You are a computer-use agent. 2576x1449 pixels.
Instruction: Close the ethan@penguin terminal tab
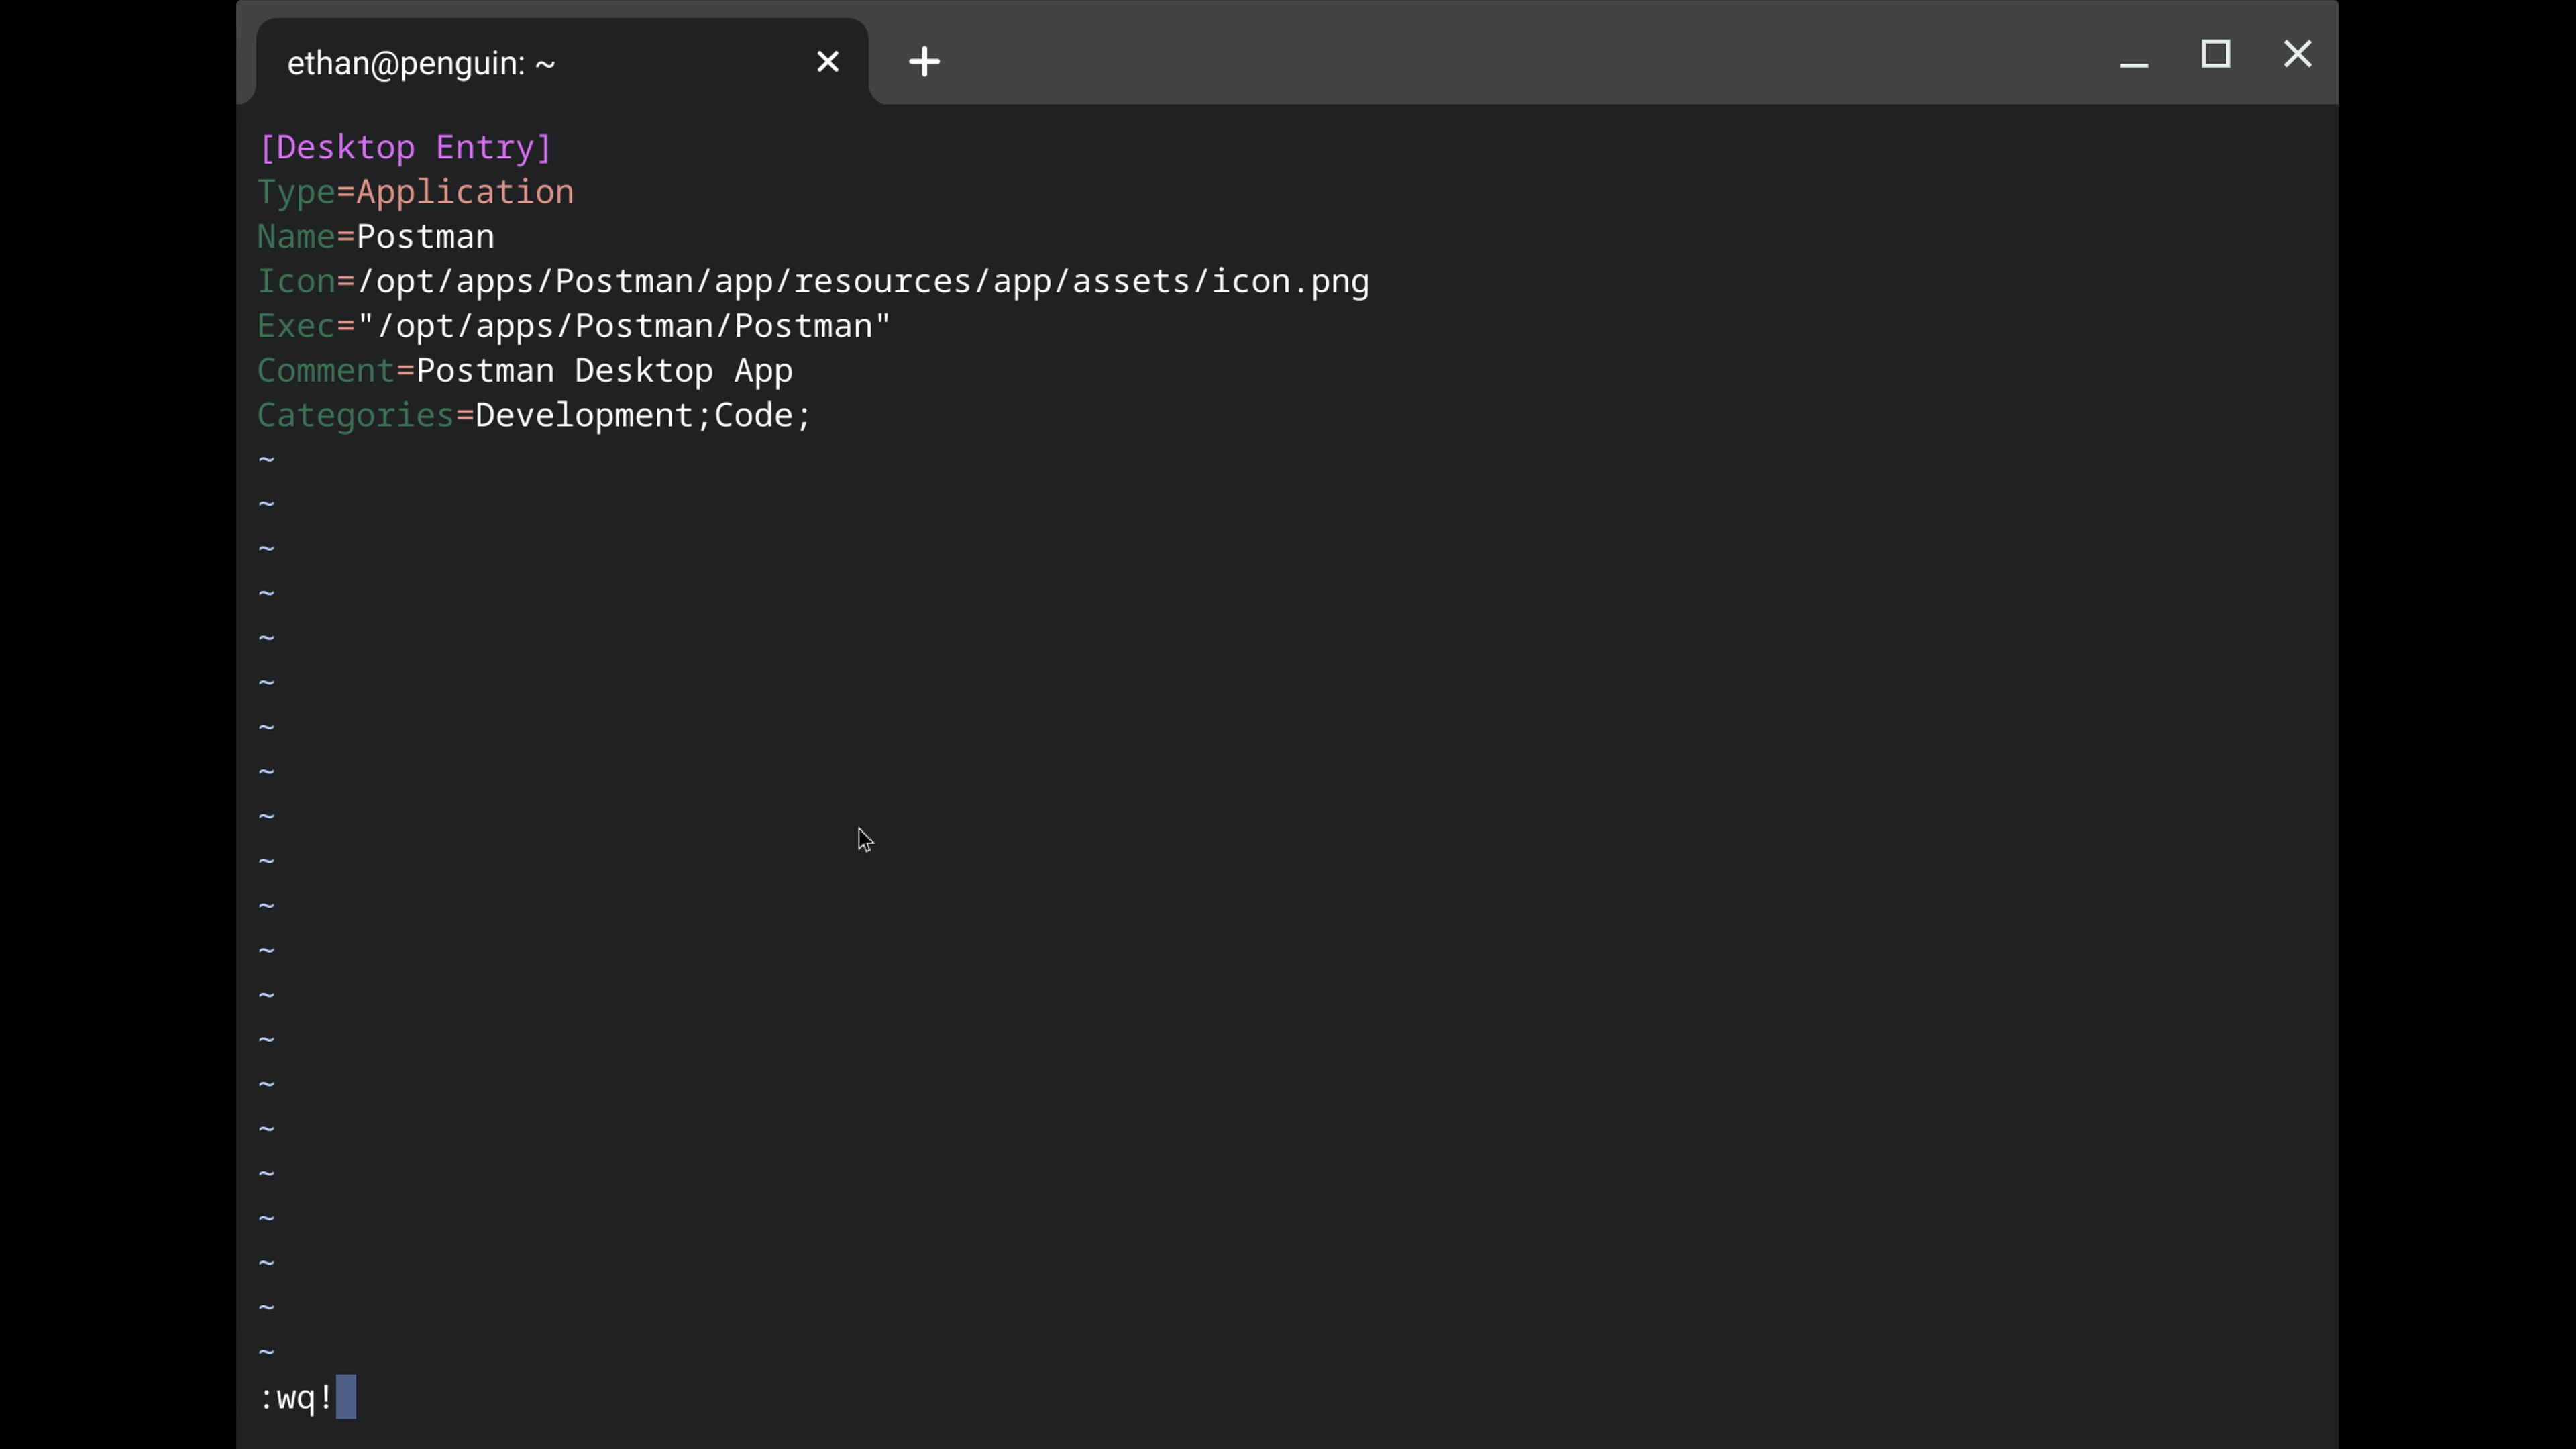(827, 62)
